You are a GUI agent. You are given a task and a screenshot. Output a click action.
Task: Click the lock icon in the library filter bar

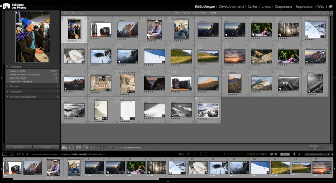click(x=330, y=13)
